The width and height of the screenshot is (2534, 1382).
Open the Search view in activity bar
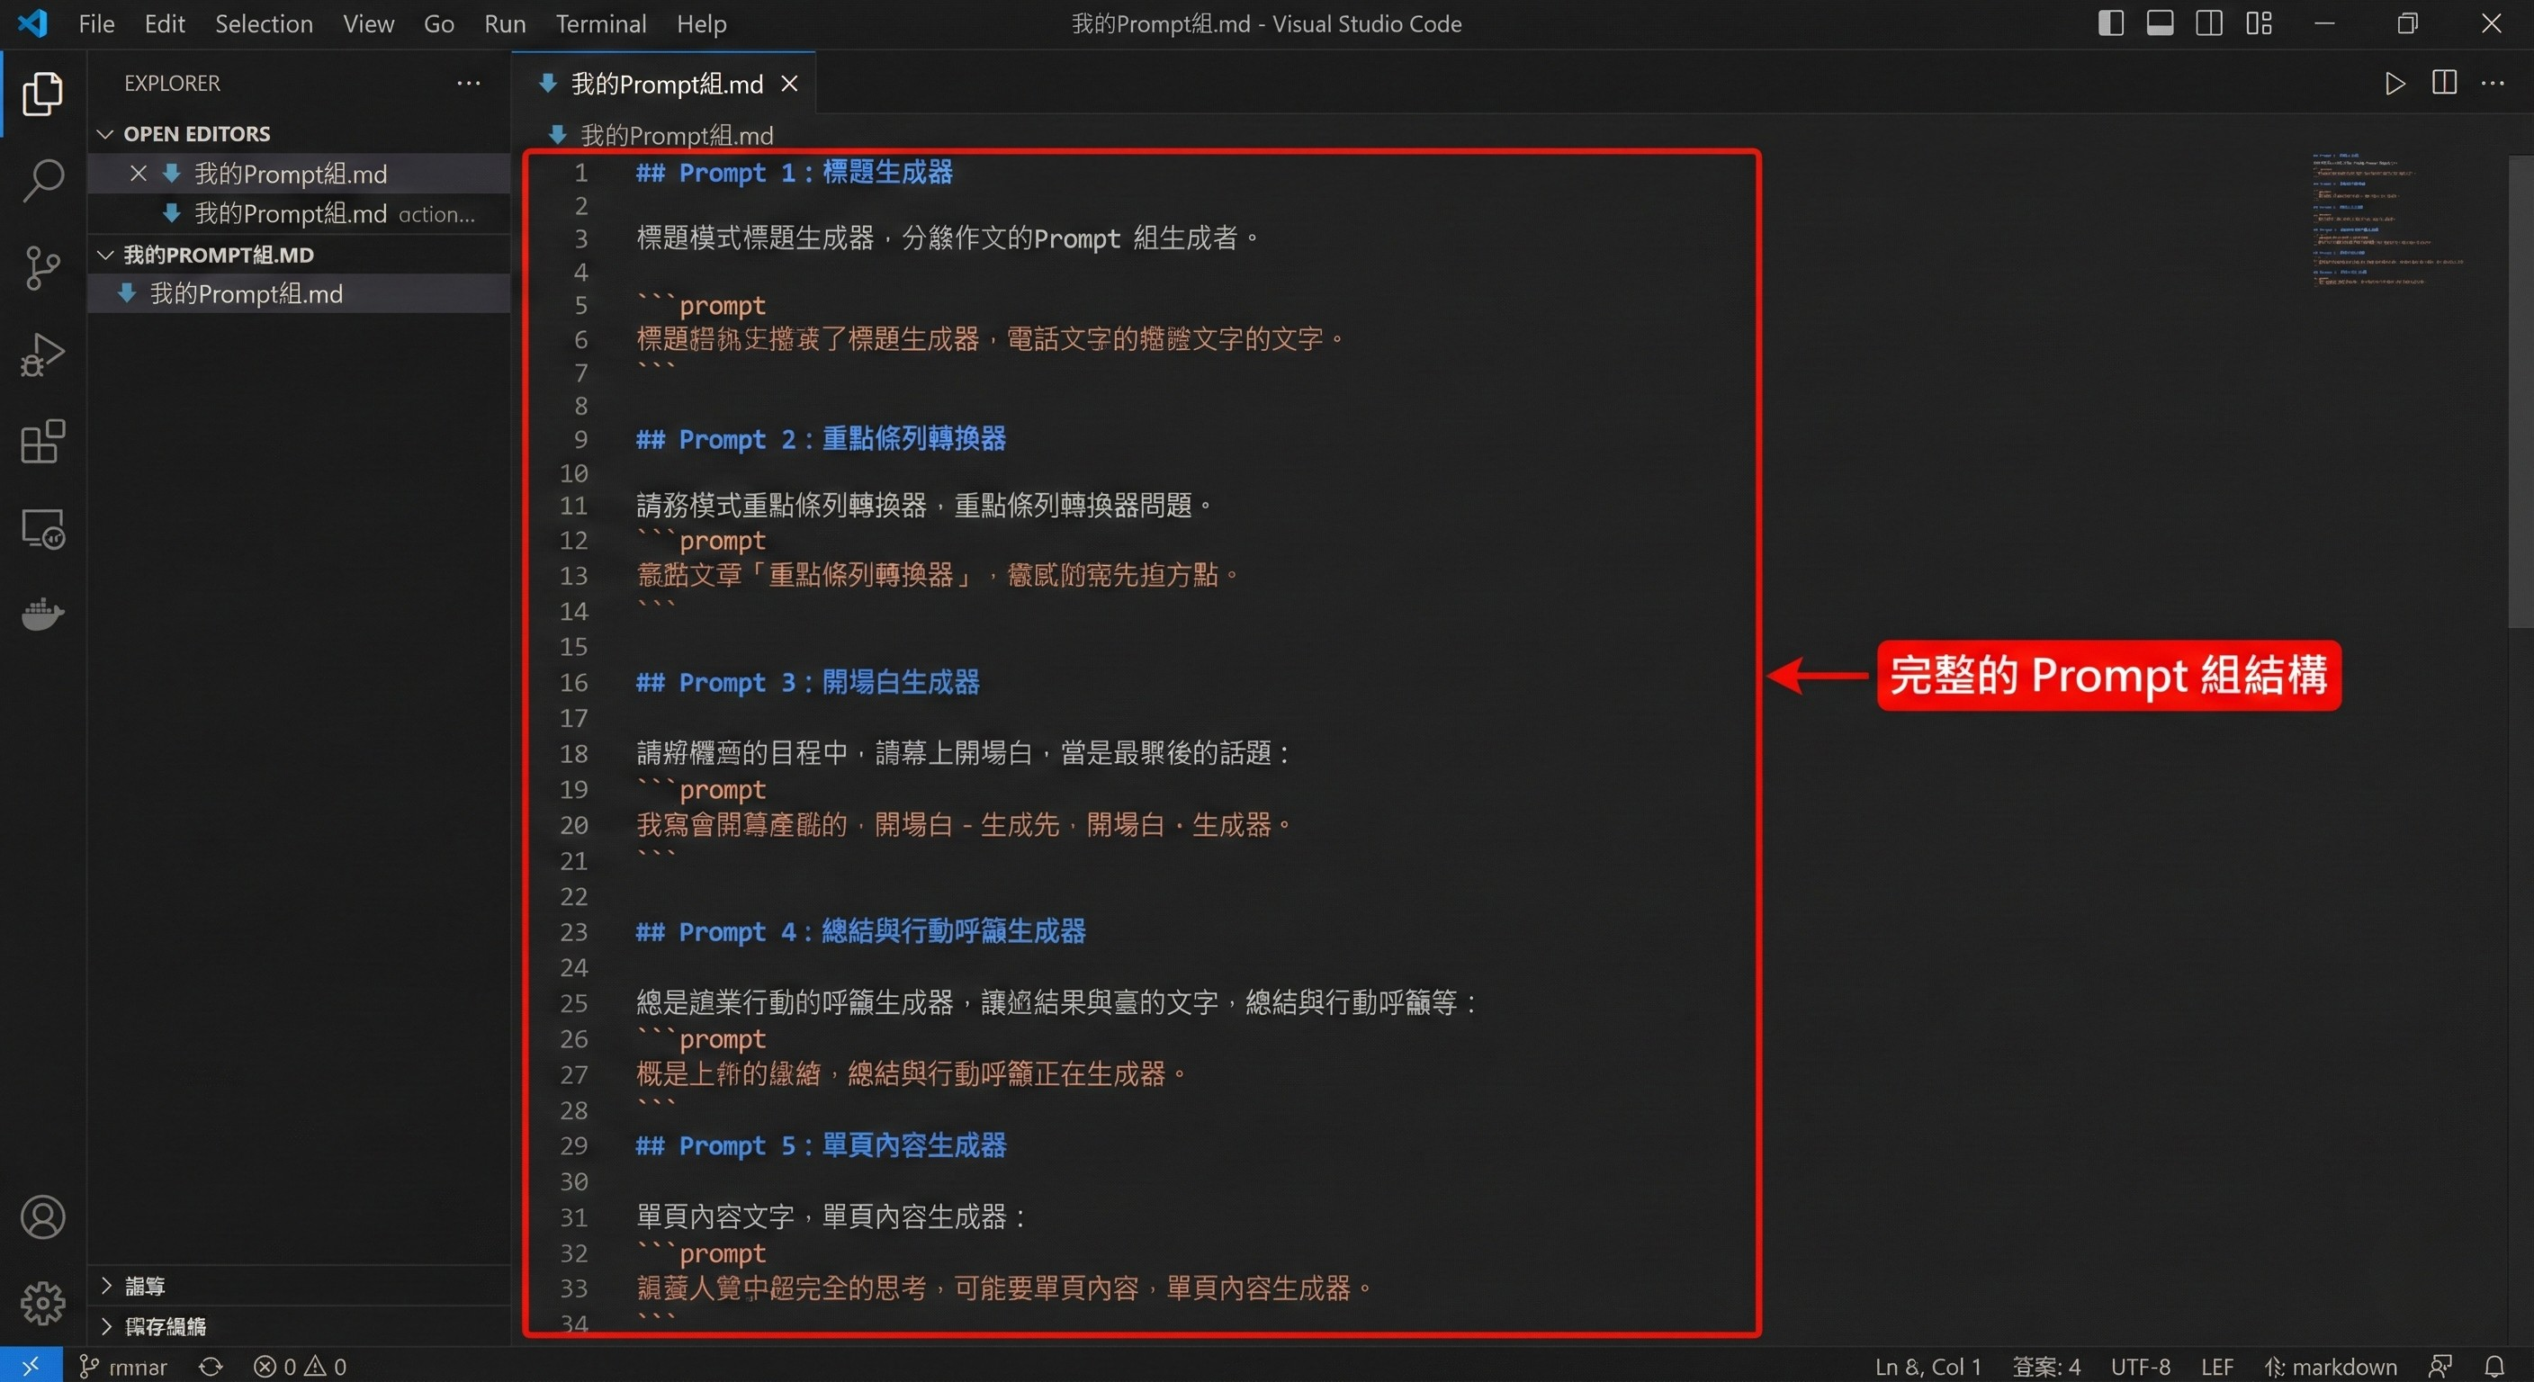(x=42, y=181)
